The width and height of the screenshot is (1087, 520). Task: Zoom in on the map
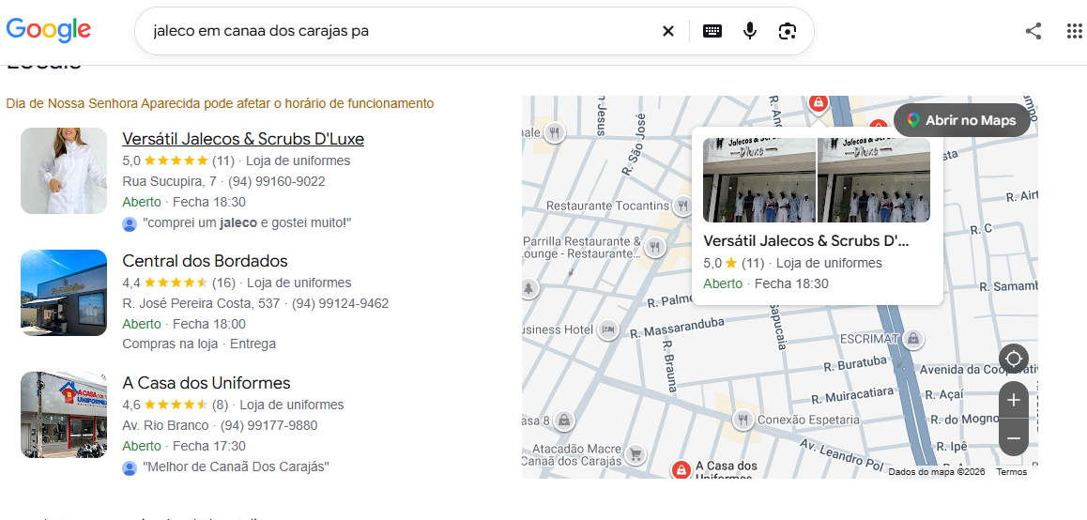tap(1014, 400)
